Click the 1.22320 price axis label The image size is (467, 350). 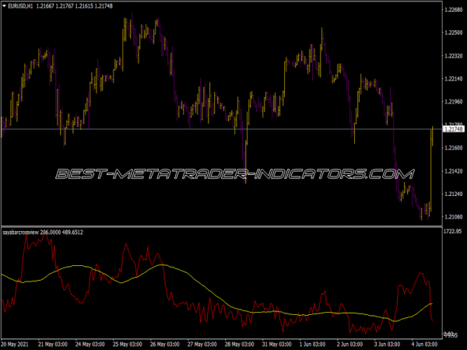pyautogui.click(x=452, y=56)
